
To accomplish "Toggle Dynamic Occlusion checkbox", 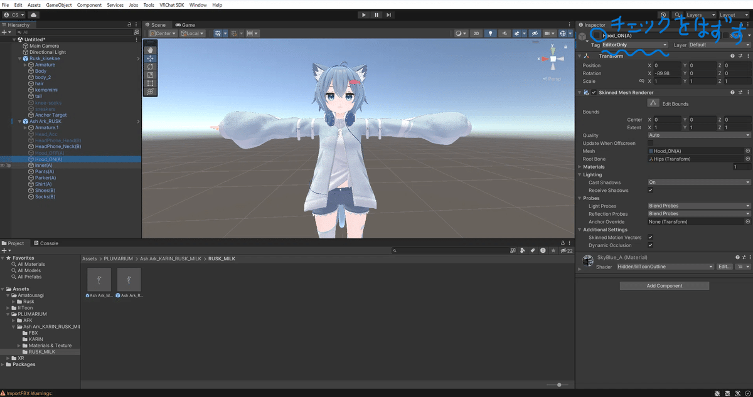I will pyautogui.click(x=650, y=245).
